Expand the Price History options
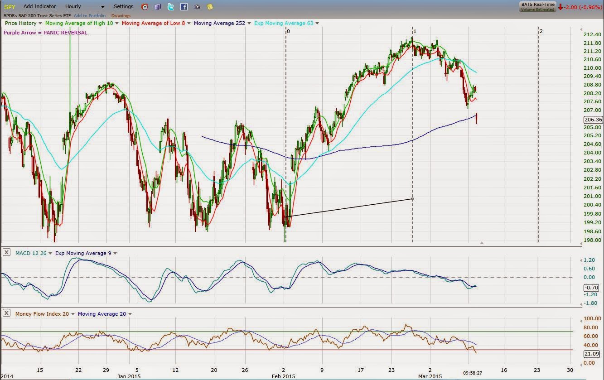The image size is (604, 380). (41, 23)
